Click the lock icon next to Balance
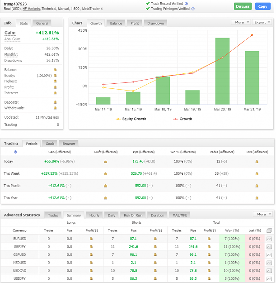 (x=55, y=69)
